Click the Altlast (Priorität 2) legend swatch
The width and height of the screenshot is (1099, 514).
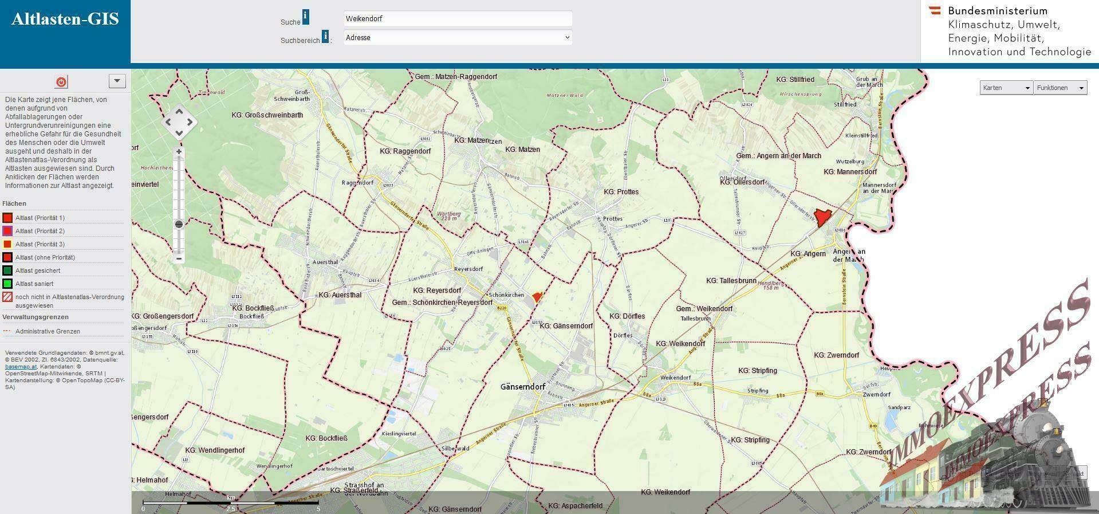click(x=7, y=231)
